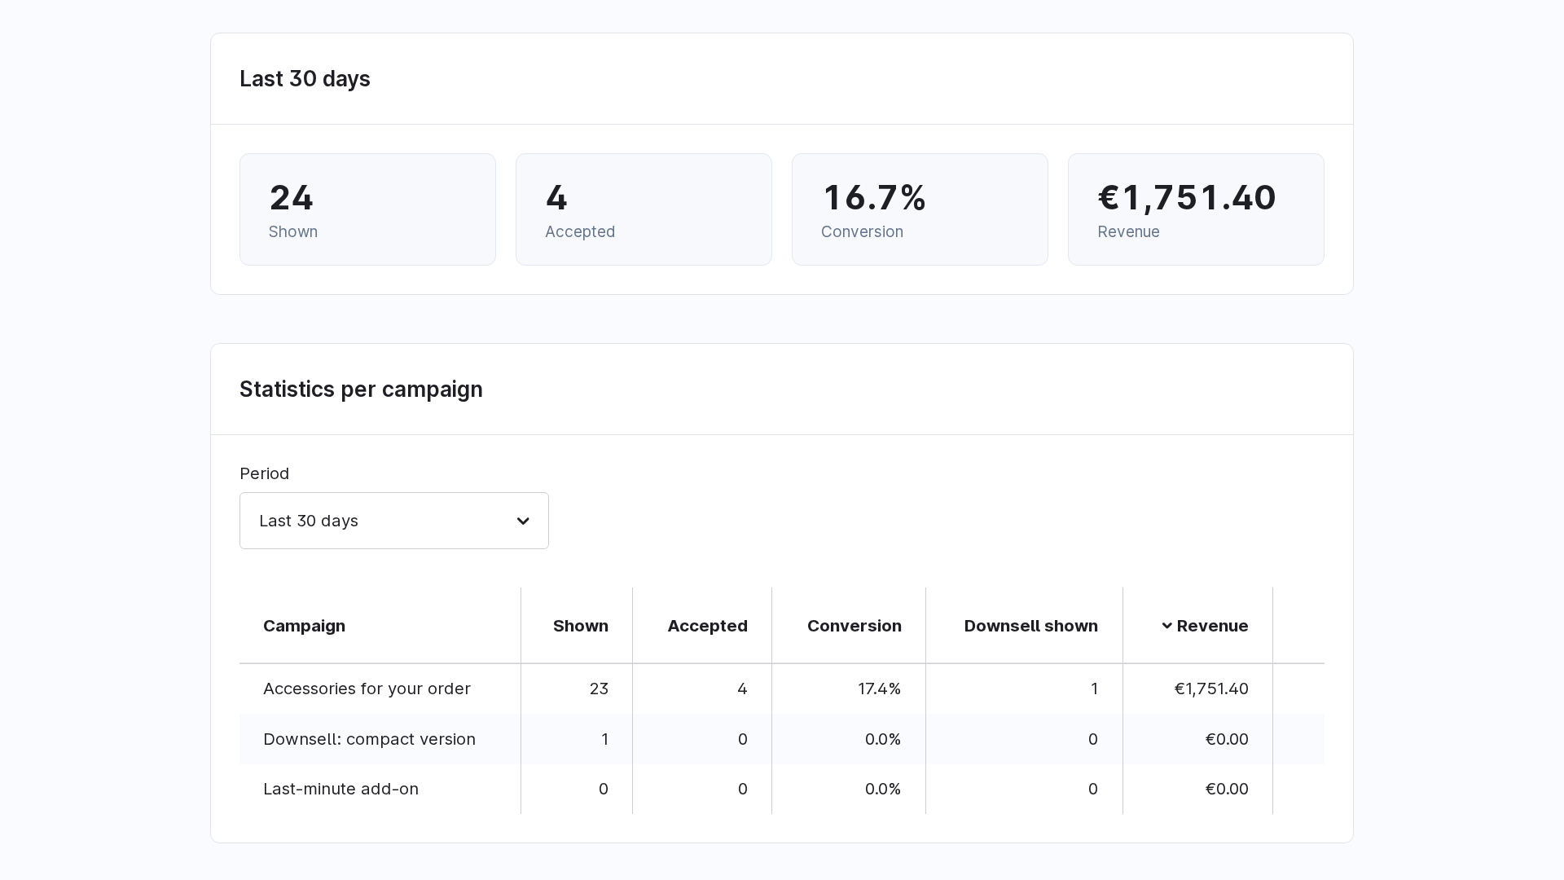
Task: Click the 16.7% Conversion summary card
Action: tap(920, 209)
